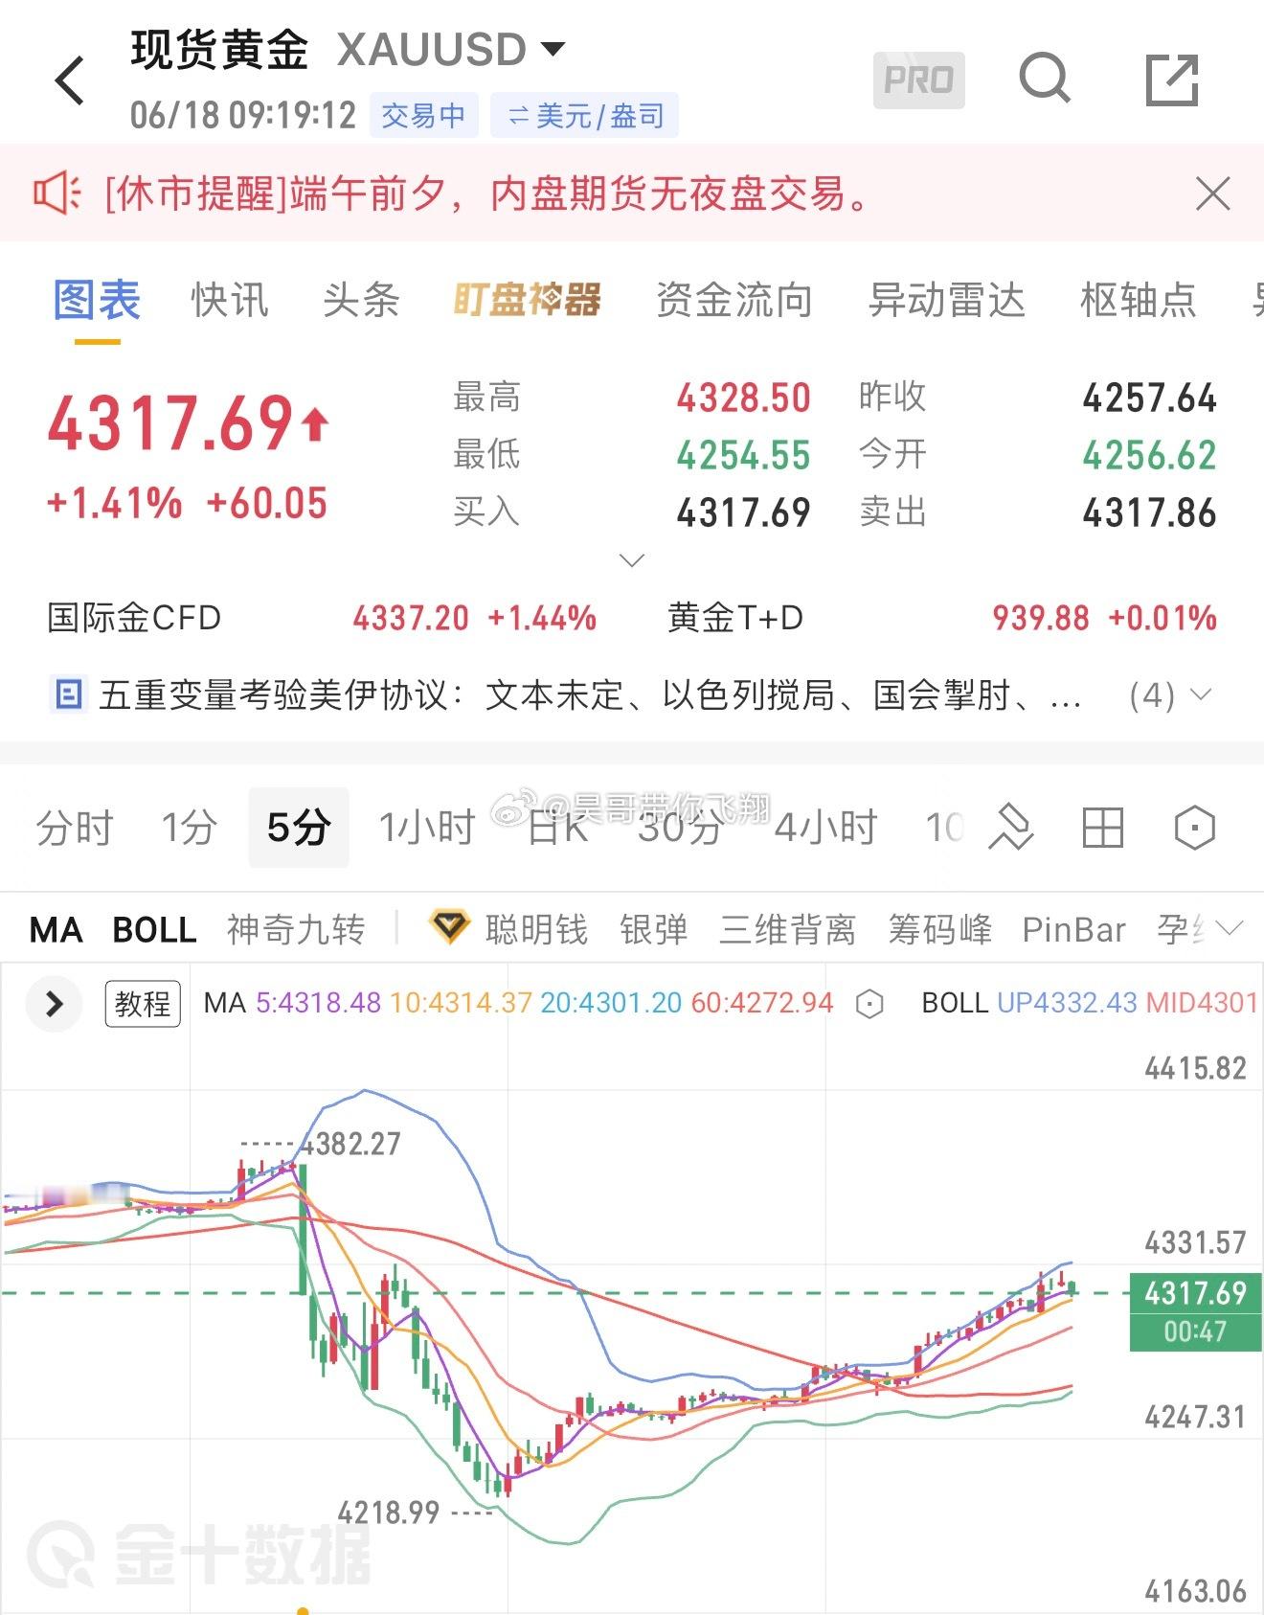Screen dimensions: 1264x1615
Task: Open MA settings hexagon next to 60:4272.94
Action: 869,1004
